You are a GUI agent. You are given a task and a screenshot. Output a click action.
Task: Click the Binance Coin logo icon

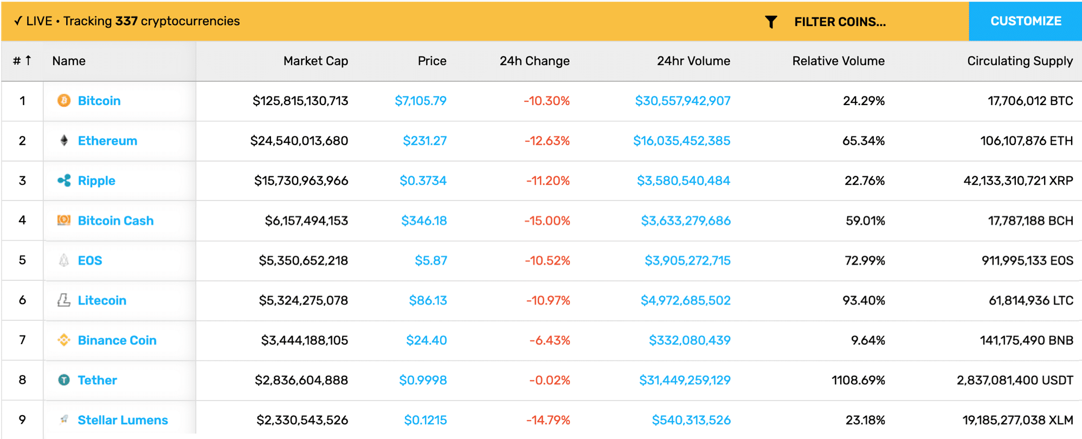pyautogui.click(x=64, y=340)
